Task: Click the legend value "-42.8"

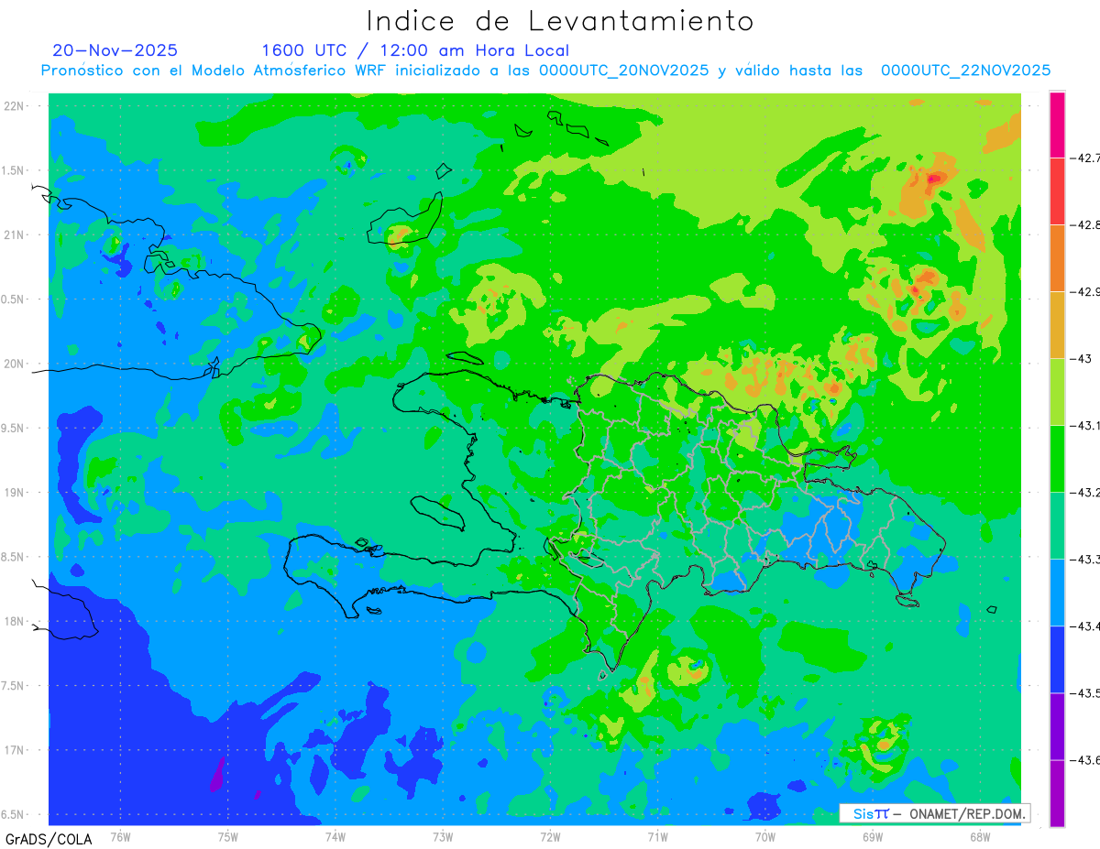Action: [1085, 224]
